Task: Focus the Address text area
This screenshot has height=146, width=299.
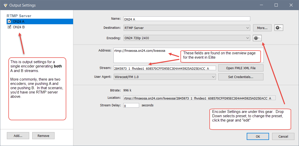Action: point(188,55)
